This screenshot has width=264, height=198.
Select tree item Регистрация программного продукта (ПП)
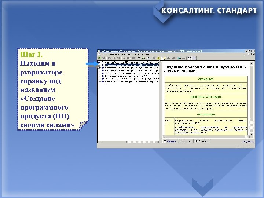tap(126, 76)
